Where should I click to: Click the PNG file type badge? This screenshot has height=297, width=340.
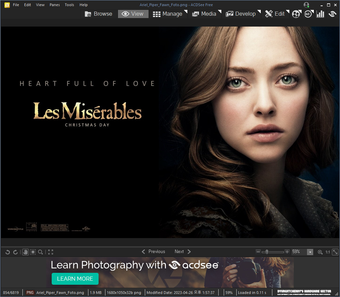point(30,293)
